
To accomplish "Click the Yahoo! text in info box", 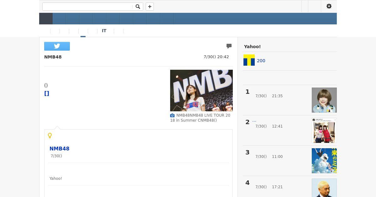I will tap(56, 179).
